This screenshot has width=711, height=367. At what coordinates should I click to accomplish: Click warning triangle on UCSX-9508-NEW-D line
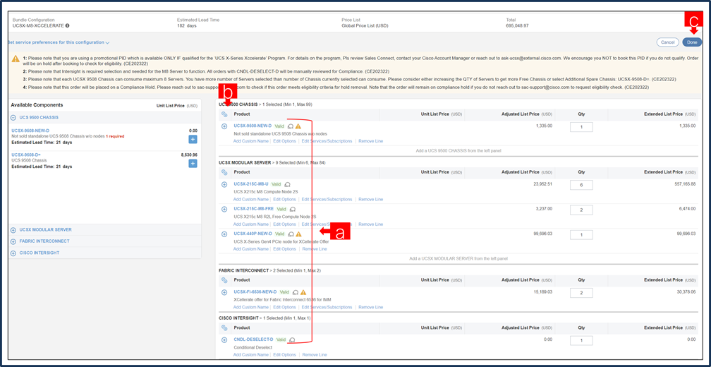click(298, 126)
